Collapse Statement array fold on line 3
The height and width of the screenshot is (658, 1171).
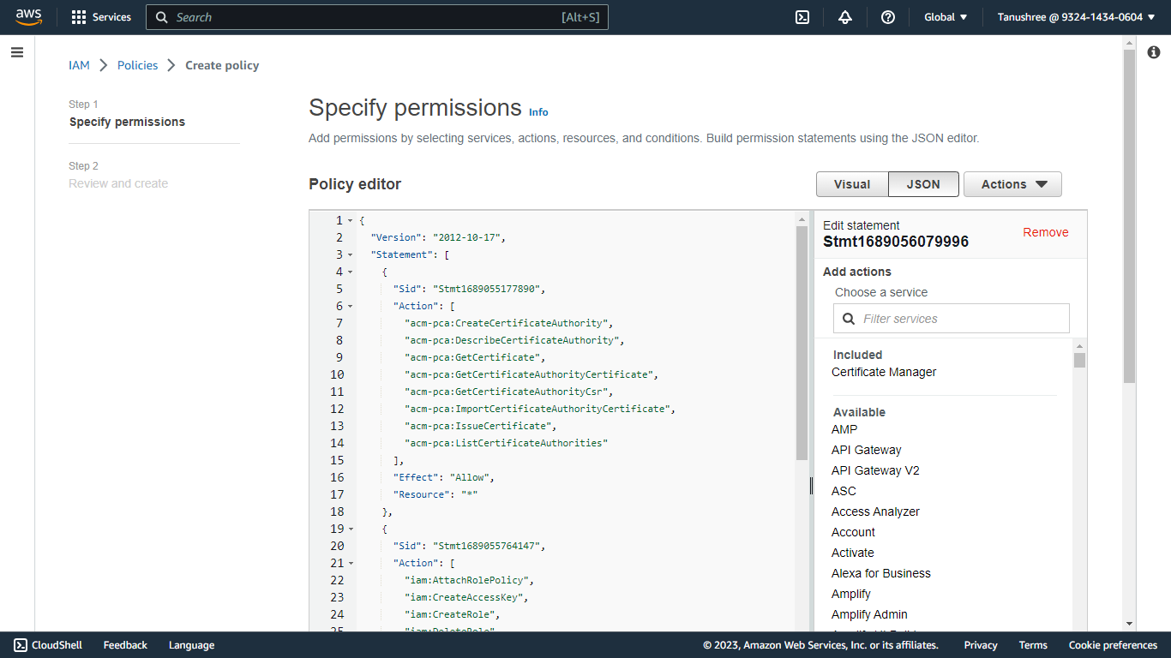pyautogui.click(x=350, y=255)
